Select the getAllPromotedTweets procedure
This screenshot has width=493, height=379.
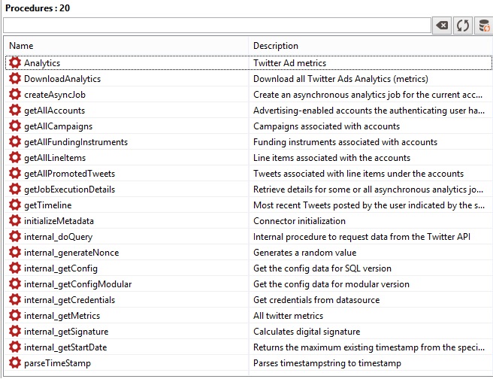pyautogui.click(x=69, y=174)
